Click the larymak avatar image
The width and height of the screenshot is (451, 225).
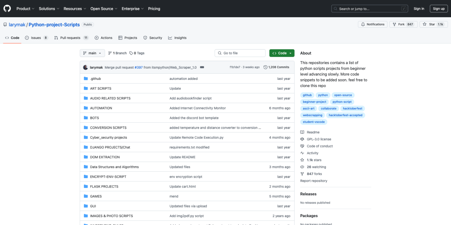[85, 67]
